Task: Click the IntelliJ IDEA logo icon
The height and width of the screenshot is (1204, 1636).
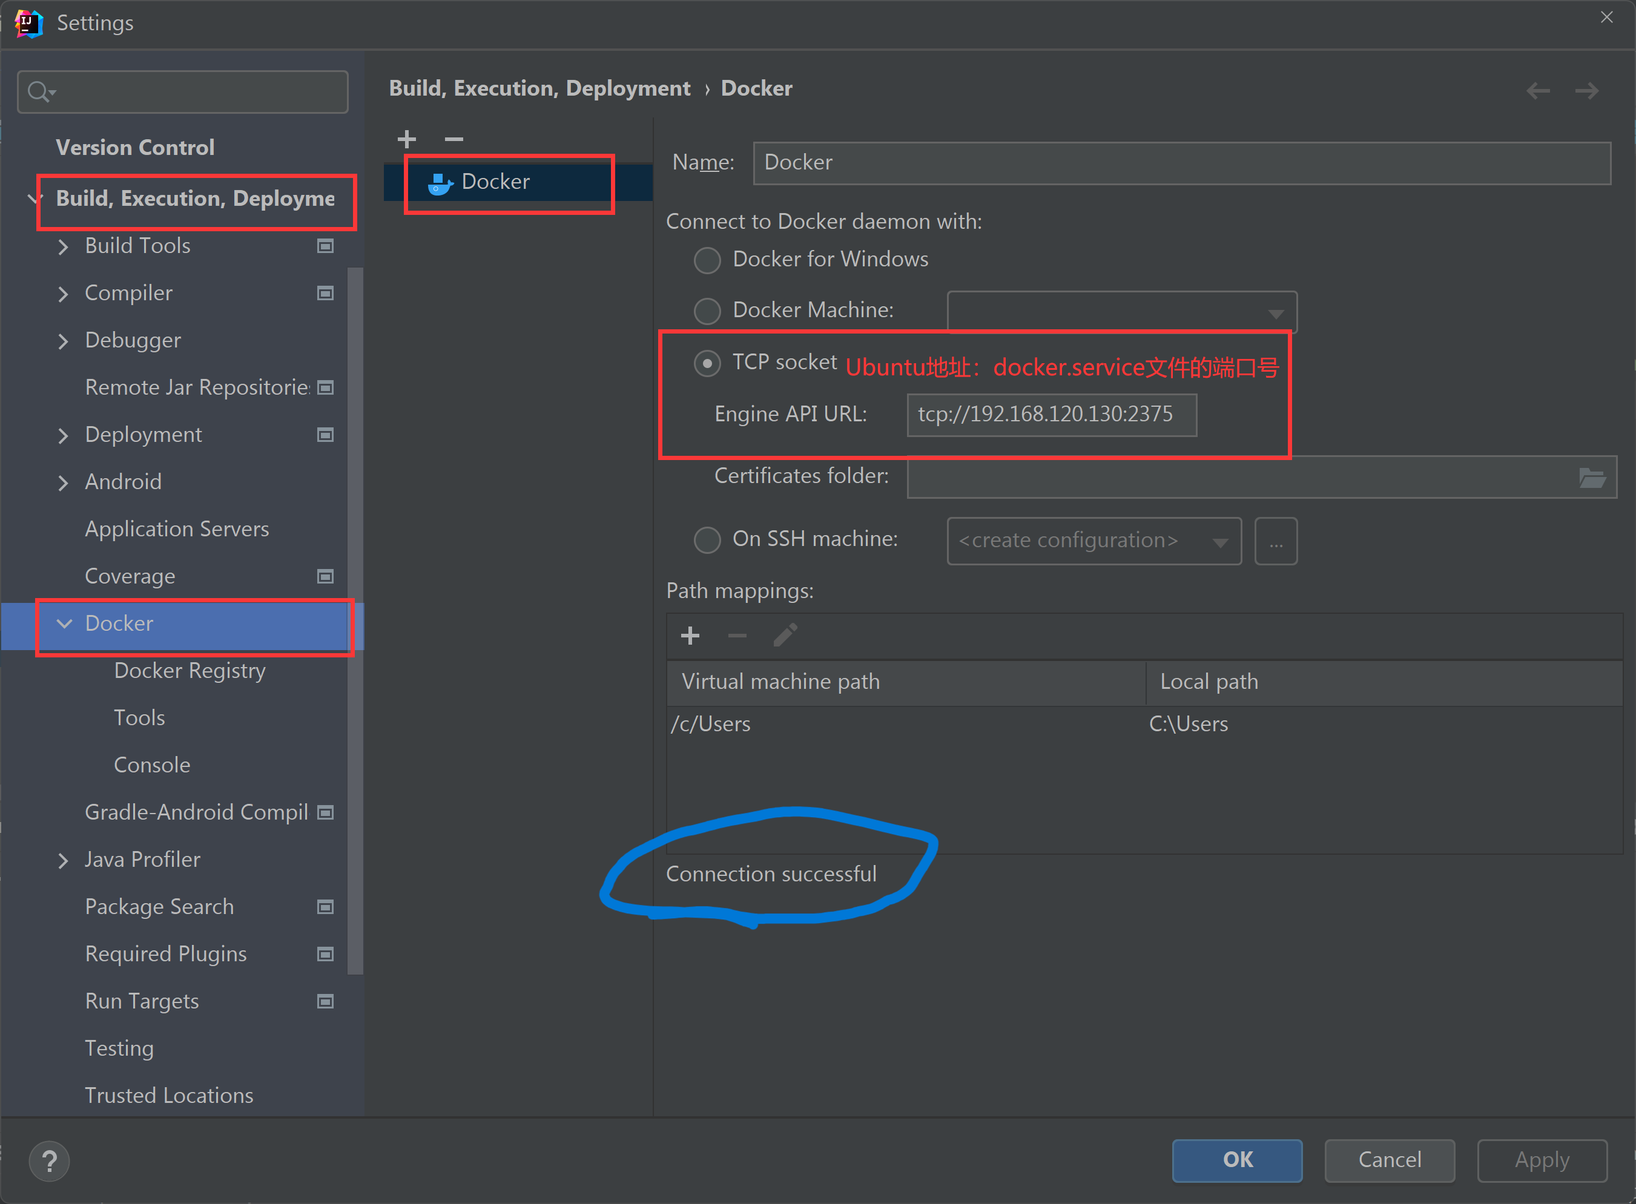Action: click(x=28, y=24)
